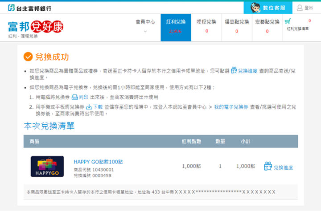Click the gift icon in the first instruction paragraph
This screenshot has width=321, height=212.
tap(234, 70)
